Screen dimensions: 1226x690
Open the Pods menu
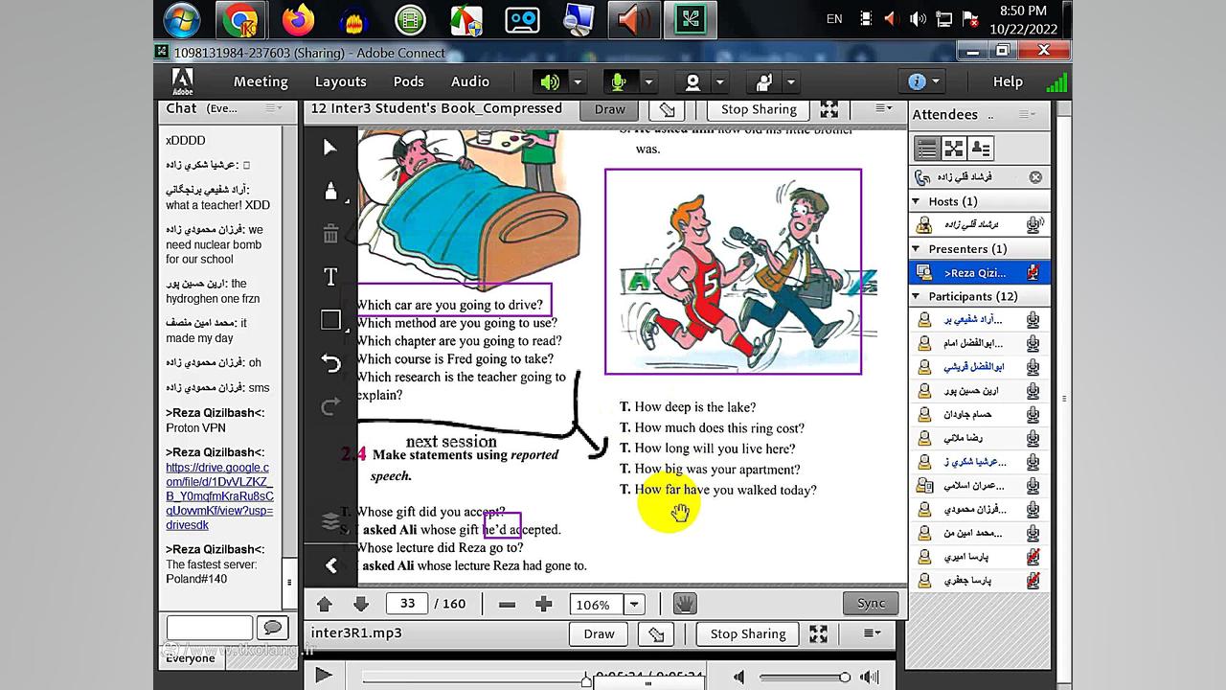tap(408, 81)
